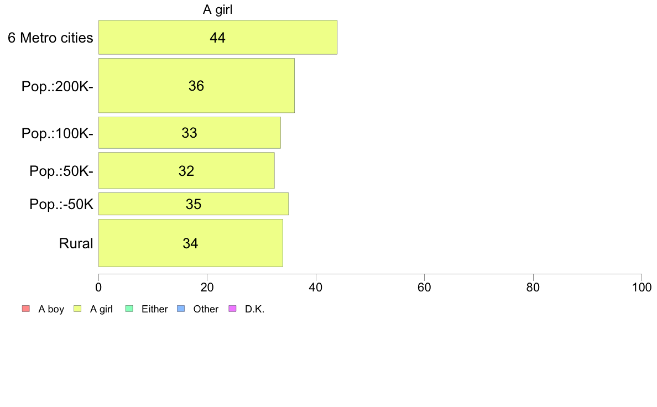Select the 6 Metro cities bar
The width and height of the screenshot is (657, 407).
[x=218, y=37]
